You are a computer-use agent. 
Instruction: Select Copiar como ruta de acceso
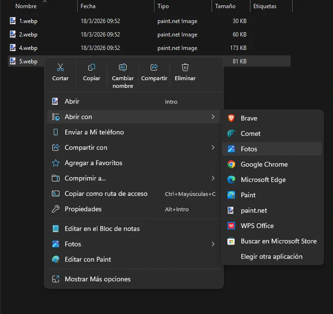tap(134, 194)
